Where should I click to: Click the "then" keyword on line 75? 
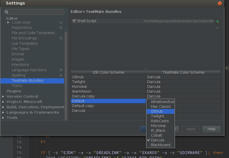click(218, 153)
